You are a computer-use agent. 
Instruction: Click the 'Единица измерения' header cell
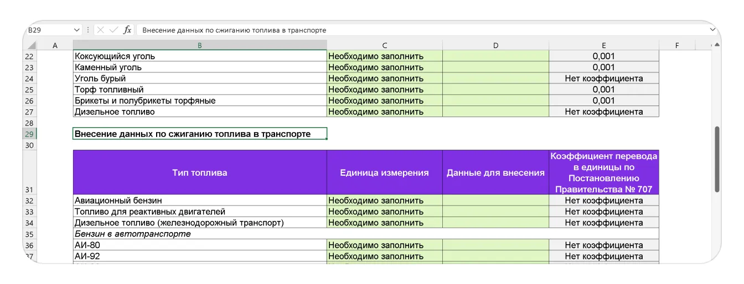385,172
